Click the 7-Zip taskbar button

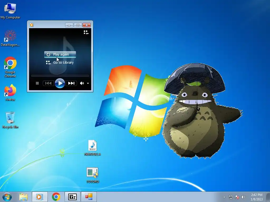click(x=72, y=197)
